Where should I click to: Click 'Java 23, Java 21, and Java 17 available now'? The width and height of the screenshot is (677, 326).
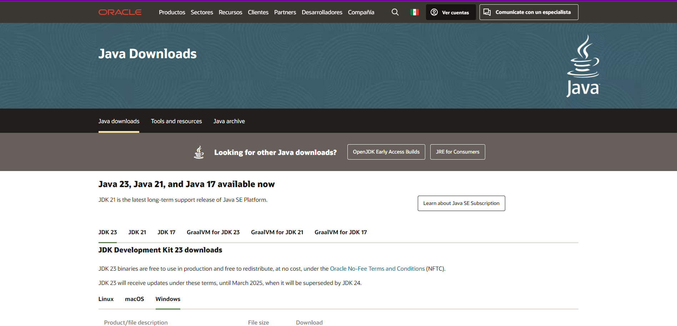click(186, 184)
